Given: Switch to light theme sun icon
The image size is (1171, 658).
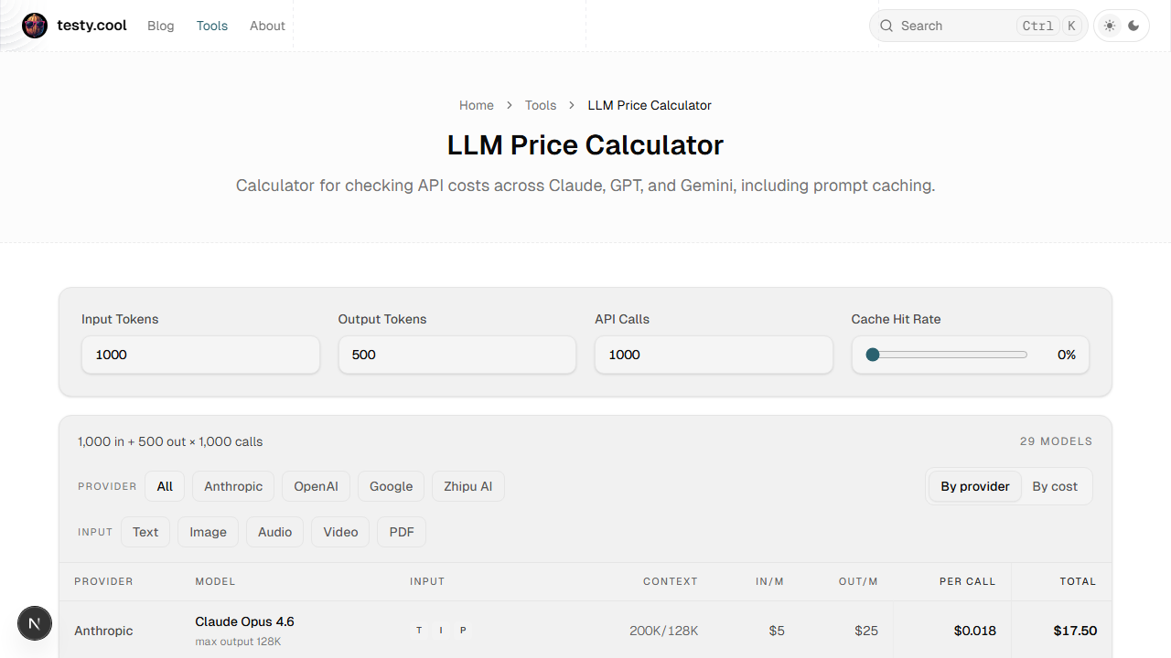Looking at the screenshot, I should pos(1110,26).
